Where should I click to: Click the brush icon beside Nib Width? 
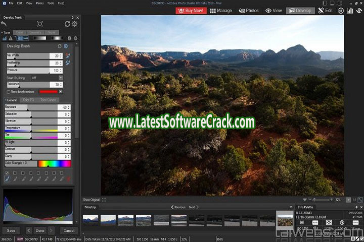(68, 55)
